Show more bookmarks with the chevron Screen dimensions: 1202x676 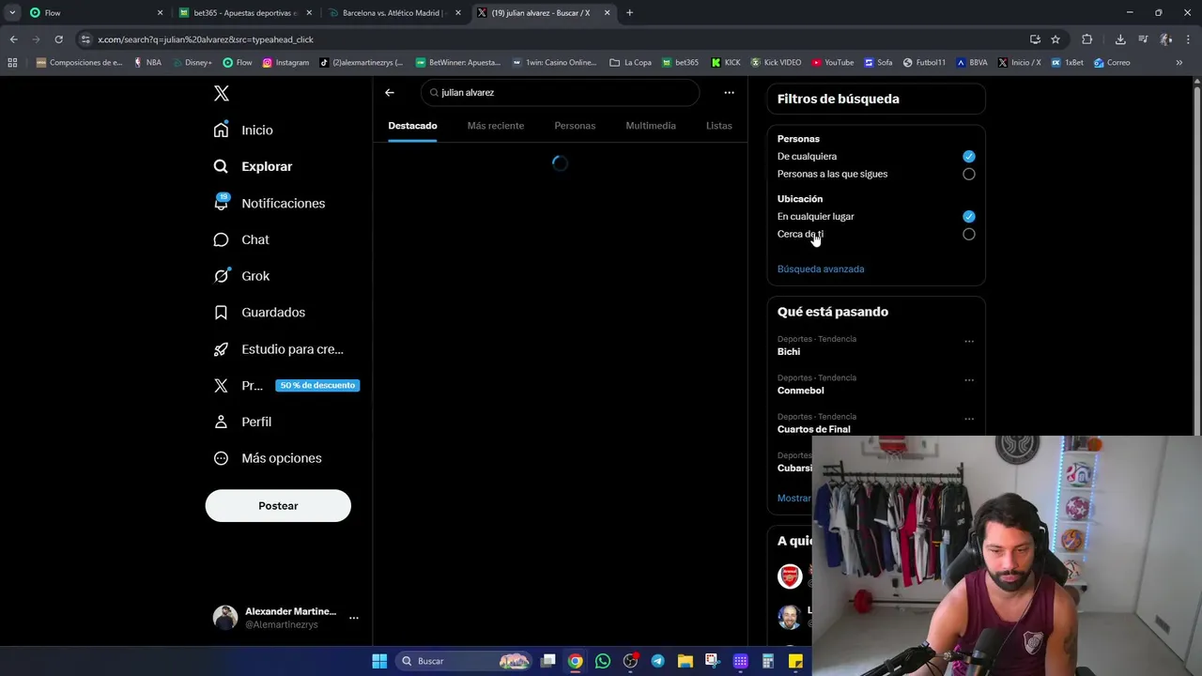[1179, 63]
